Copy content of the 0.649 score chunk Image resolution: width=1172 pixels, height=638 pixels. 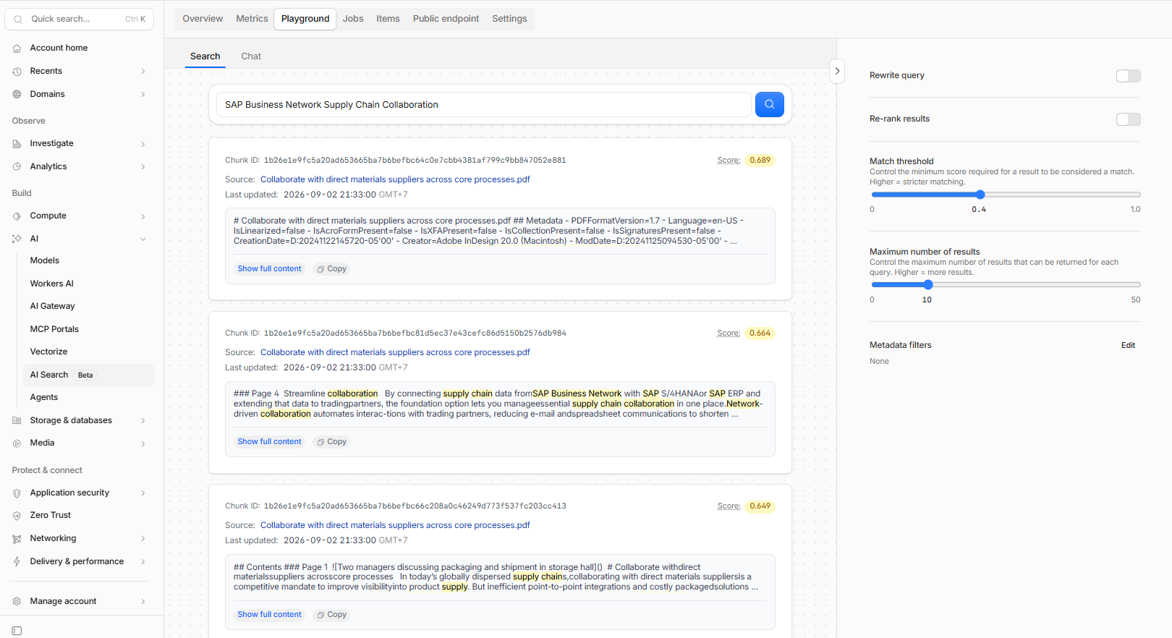(x=331, y=614)
